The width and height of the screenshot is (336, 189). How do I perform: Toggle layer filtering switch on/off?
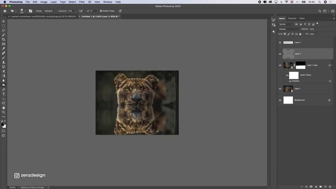[317, 24]
